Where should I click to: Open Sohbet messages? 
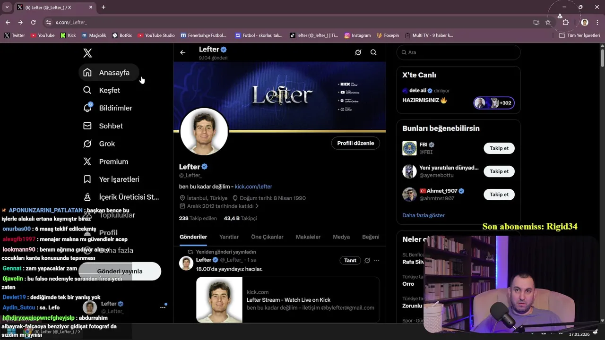[103, 126]
